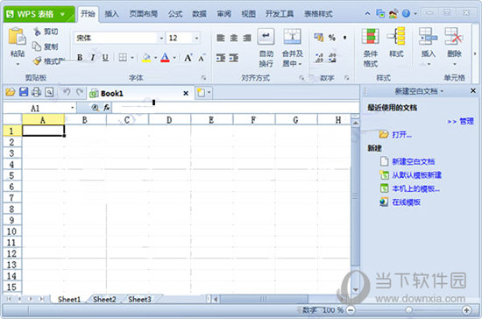Switch to the 审阅 tab
The image size is (482, 319).
click(223, 14)
